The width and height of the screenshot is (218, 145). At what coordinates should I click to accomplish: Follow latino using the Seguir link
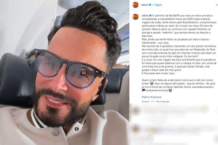tap(158, 5)
